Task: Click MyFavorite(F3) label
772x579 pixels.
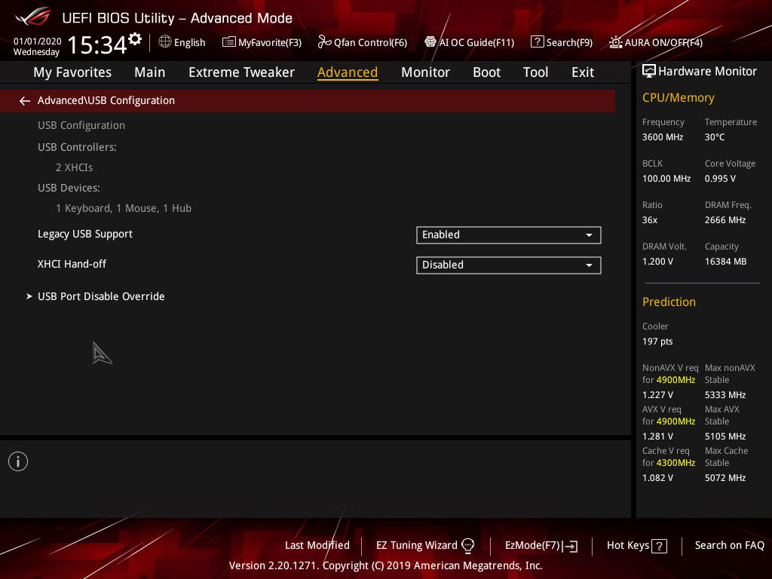Action: click(270, 43)
